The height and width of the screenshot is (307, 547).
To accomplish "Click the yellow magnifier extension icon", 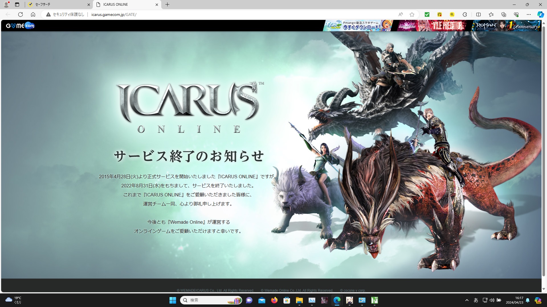I will pyautogui.click(x=452, y=14).
